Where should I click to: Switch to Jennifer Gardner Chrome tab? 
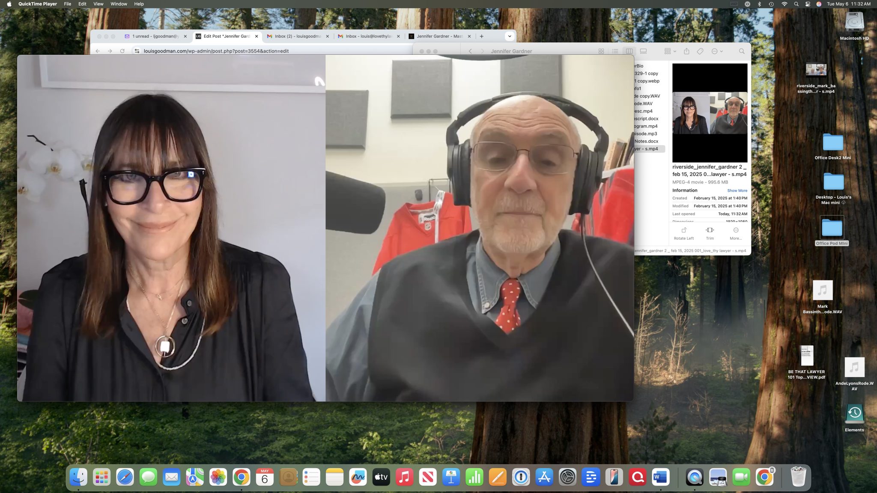pyautogui.click(x=439, y=36)
